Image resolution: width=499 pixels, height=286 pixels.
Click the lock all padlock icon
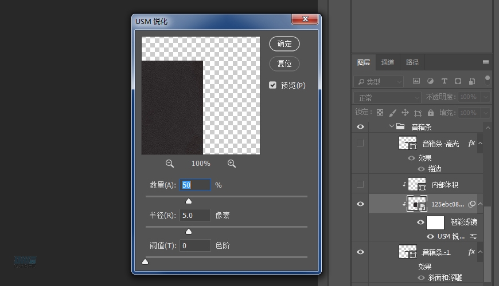(430, 113)
